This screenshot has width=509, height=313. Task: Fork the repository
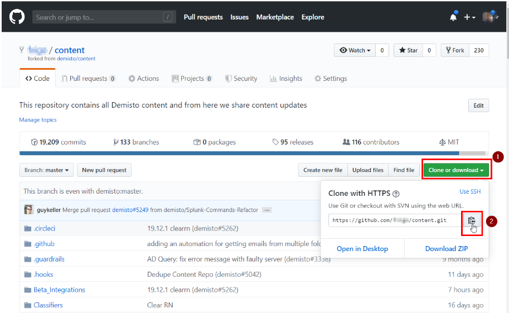[x=455, y=50]
